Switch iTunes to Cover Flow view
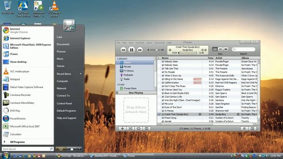 click(x=226, y=49)
